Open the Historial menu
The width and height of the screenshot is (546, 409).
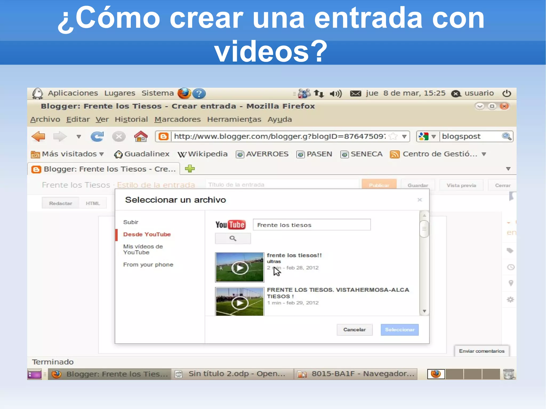(x=131, y=119)
